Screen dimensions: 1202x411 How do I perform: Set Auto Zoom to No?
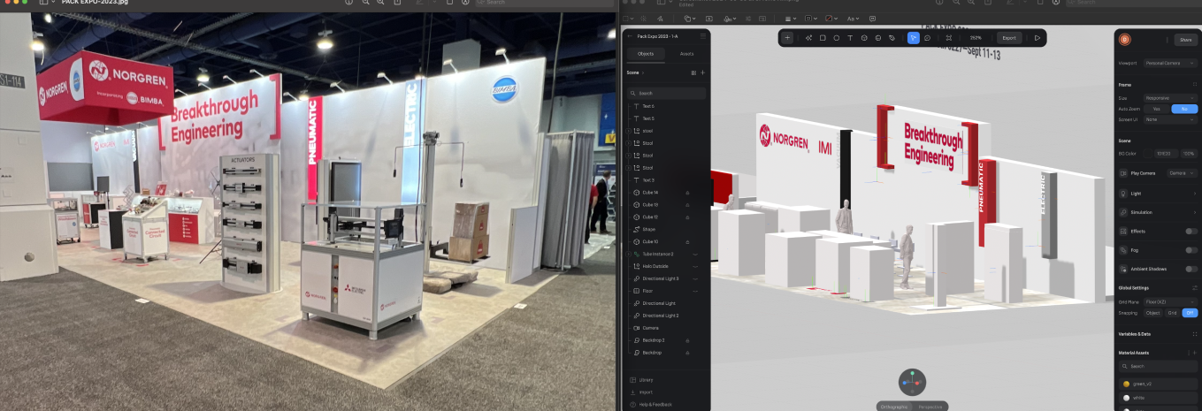point(1184,109)
